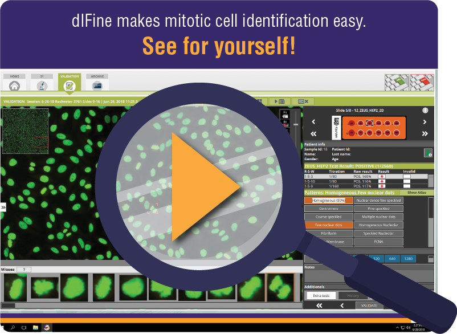This screenshot has width=457, height=334.
Task: Select the highlighted well on the slide map
Action: point(369,123)
